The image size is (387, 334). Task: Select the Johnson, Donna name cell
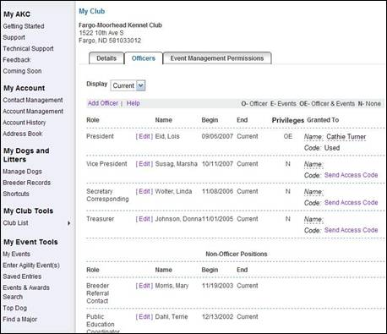(178, 219)
